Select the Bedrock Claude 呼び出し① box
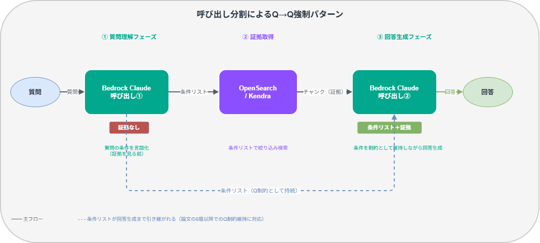The image size is (540, 243). [x=127, y=92]
